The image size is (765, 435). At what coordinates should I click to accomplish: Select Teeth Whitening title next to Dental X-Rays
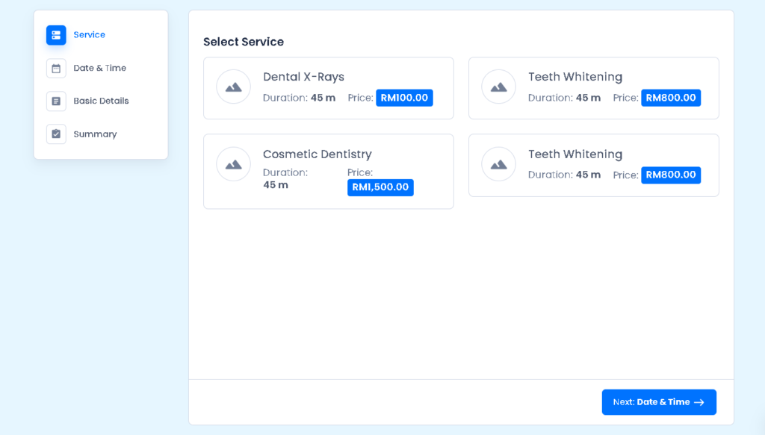click(574, 77)
